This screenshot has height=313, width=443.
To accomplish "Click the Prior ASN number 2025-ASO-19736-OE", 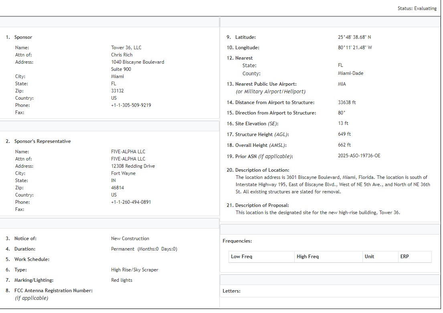I will pyautogui.click(x=359, y=156).
